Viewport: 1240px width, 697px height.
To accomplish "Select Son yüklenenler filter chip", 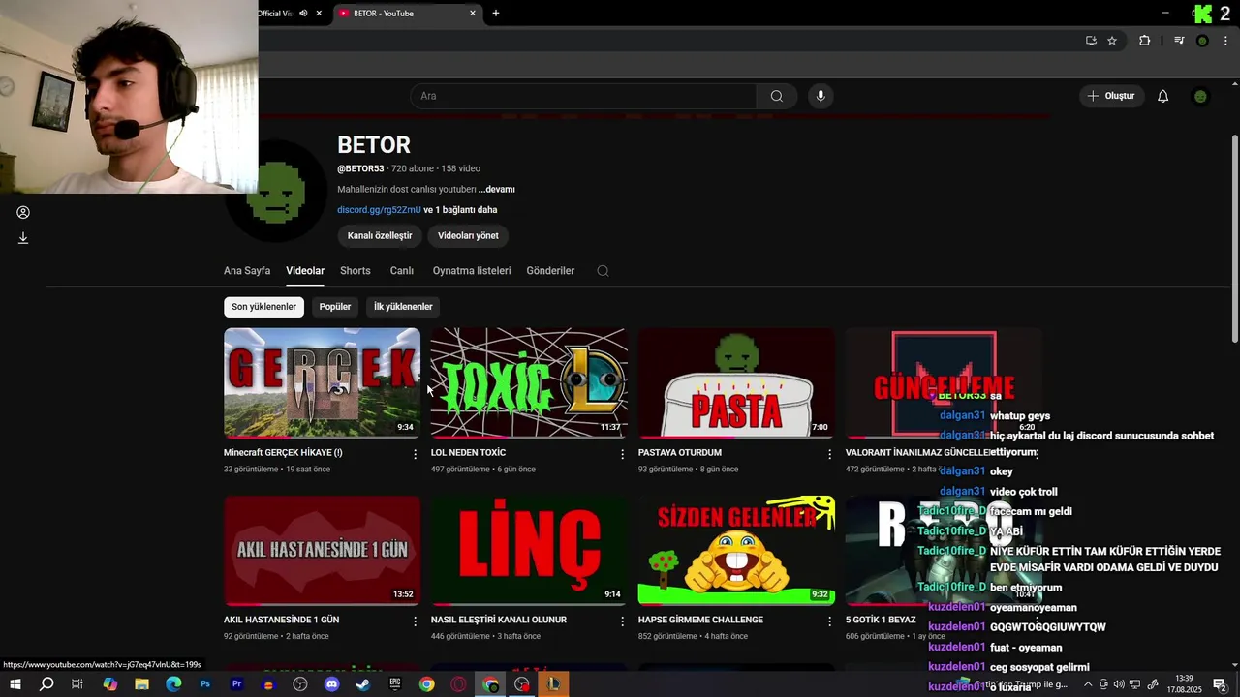I will [x=263, y=307].
